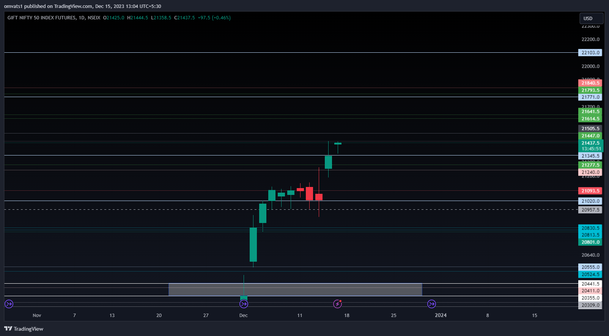Screen dimensions: 609x336
Task: Select the 20411.0 price label
Action: (x=590, y=291)
